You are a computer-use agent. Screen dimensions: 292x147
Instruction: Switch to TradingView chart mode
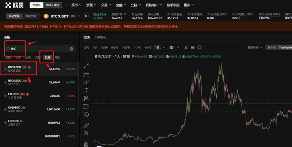coord(284,48)
